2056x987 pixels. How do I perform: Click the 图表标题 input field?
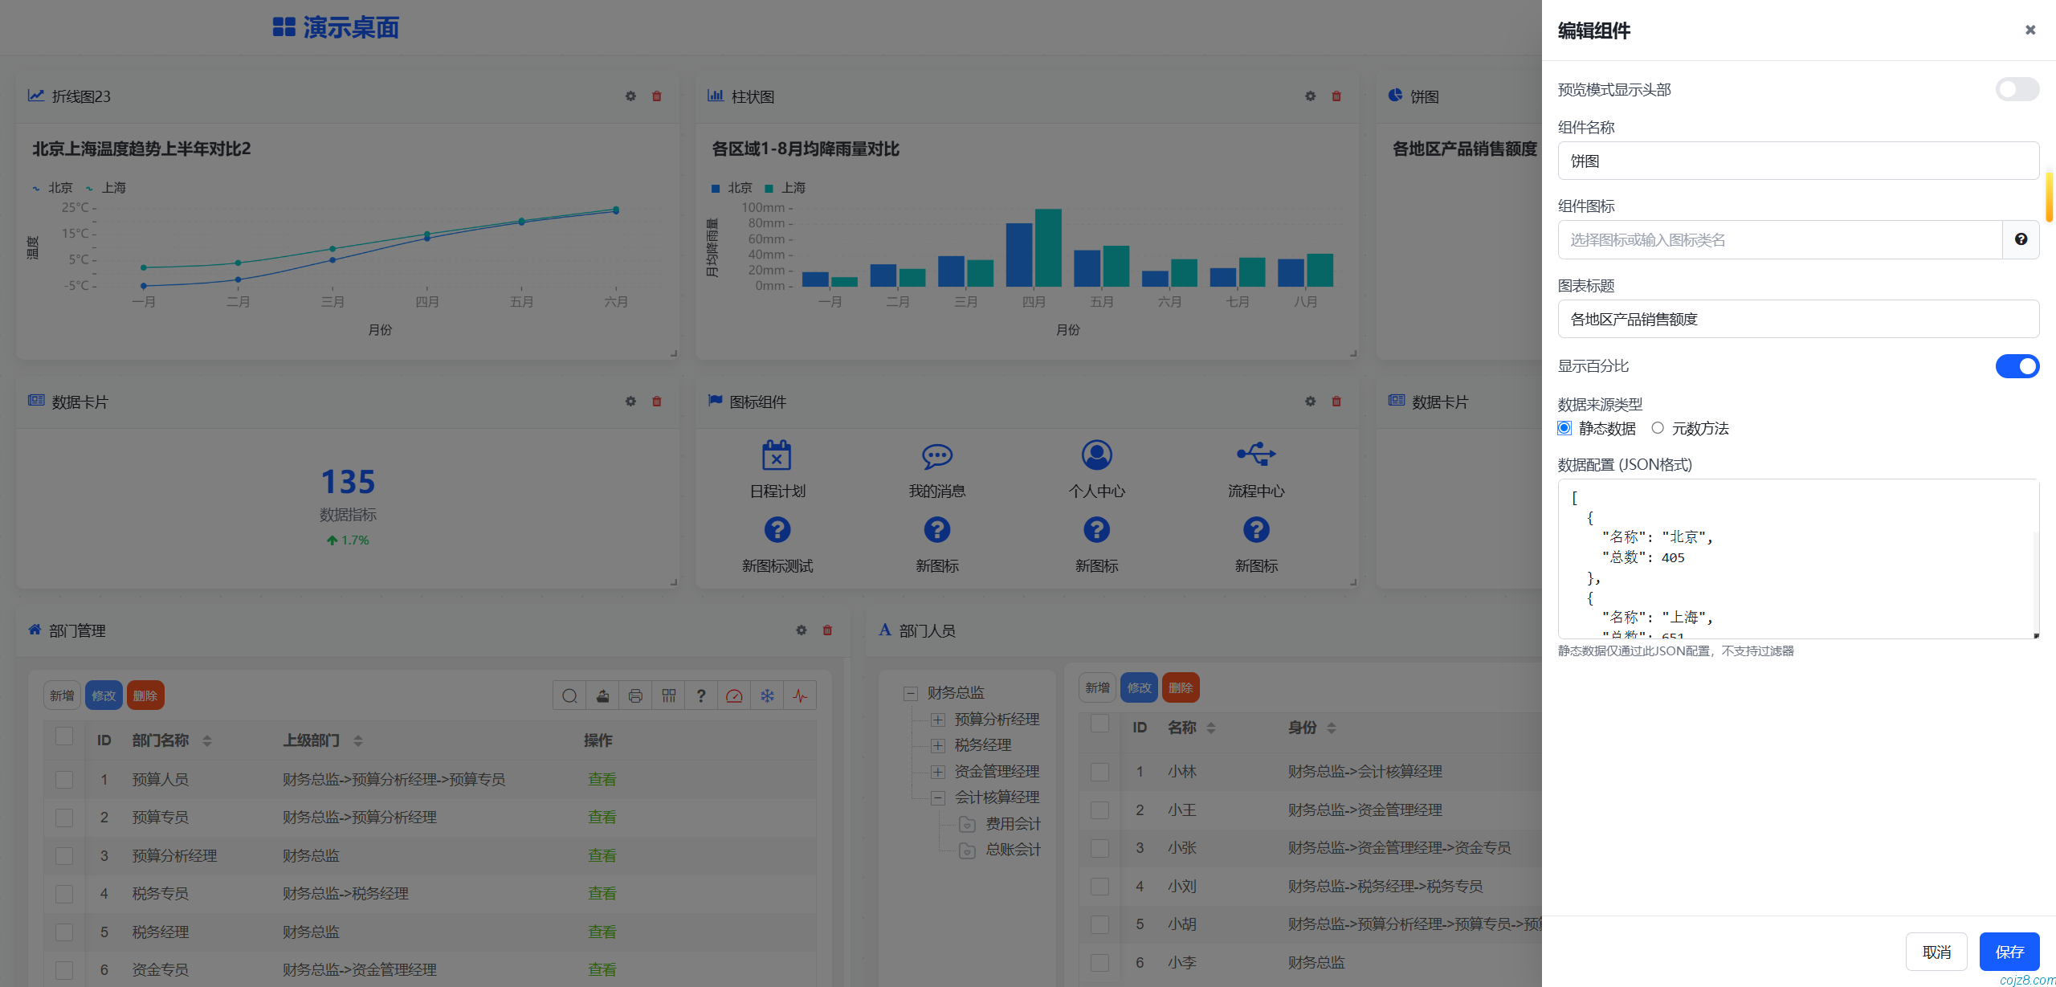(x=1797, y=318)
